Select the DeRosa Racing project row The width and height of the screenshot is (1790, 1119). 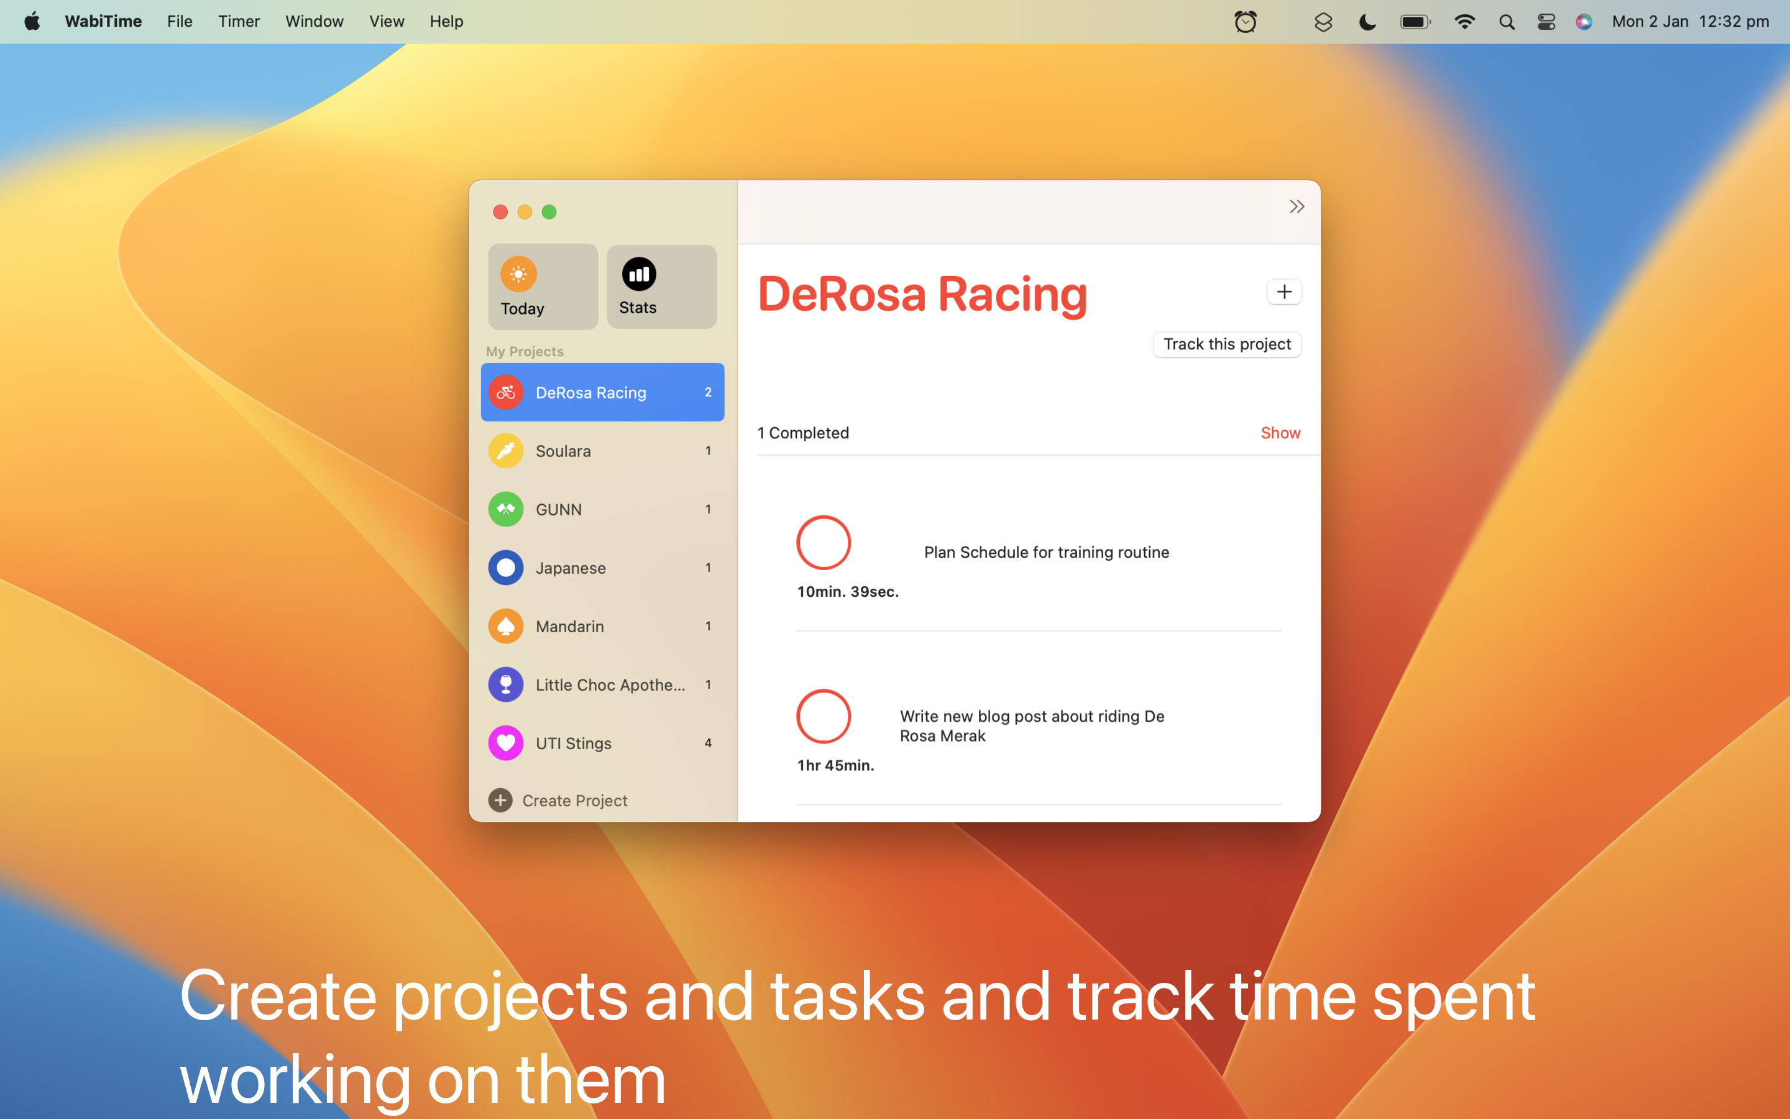point(602,392)
